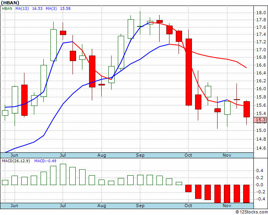Screen dimensions: 268x215
Task: Click the 15.3 current price tag
Action: click(x=261, y=120)
